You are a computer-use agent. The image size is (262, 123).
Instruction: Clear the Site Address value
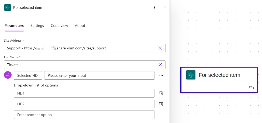(x=160, y=48)
